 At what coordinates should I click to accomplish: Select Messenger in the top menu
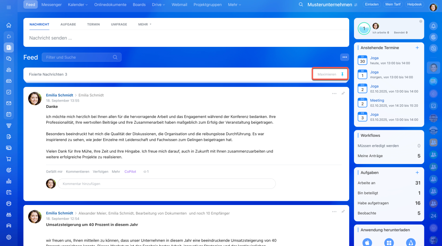(x=51, y=5)
